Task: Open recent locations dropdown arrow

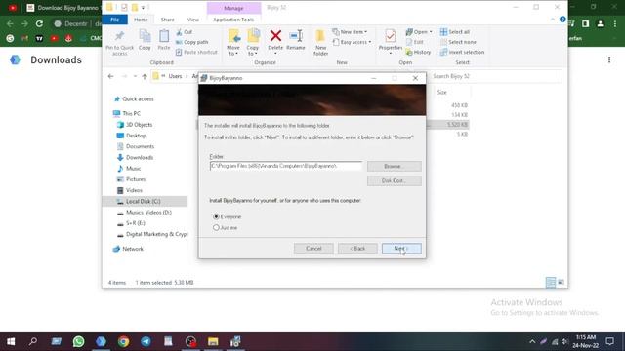Action: [x=135, y=76]
